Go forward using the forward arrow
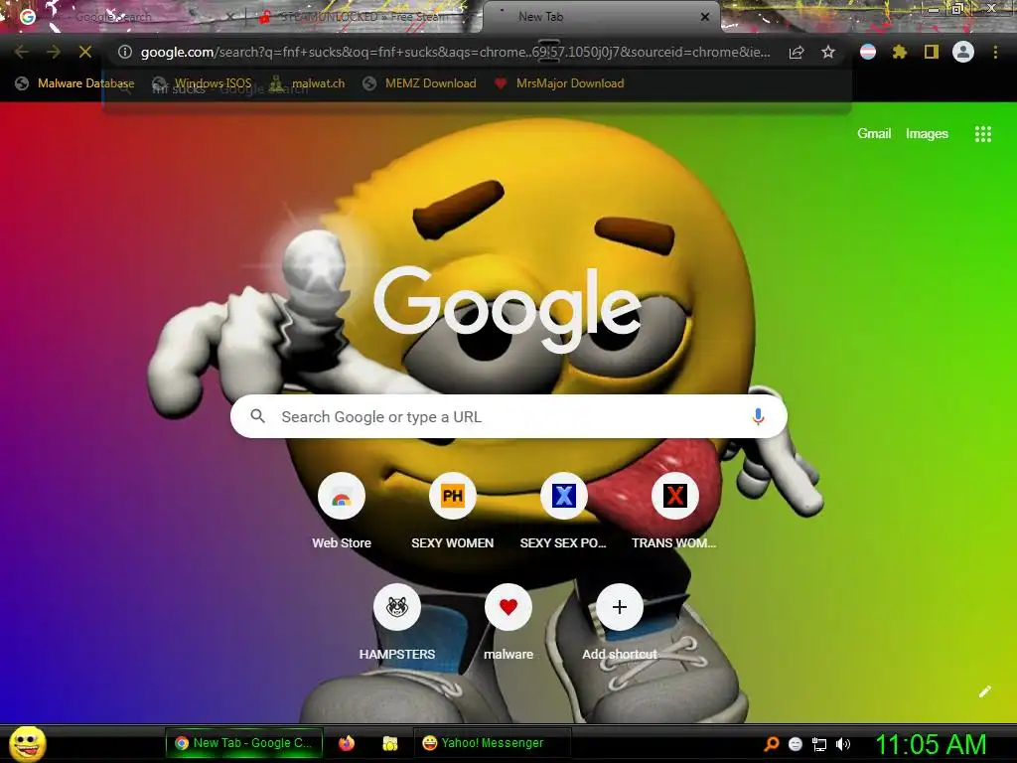The image size is (1017, 763). click(x=54, y=52)
